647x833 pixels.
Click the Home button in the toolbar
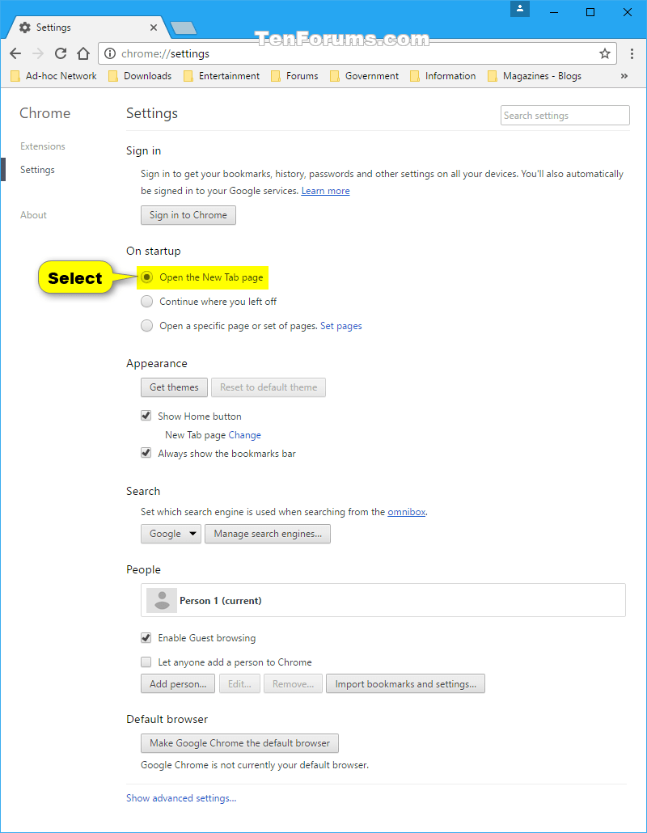click(83, 53)
